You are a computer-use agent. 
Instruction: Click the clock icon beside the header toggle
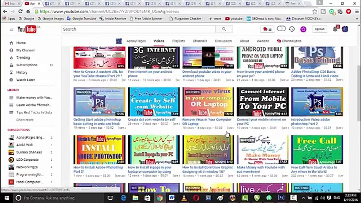tap(292, 29)
